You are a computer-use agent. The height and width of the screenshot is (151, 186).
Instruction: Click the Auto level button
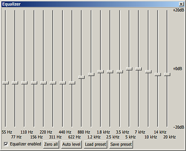tap(72, 144)
